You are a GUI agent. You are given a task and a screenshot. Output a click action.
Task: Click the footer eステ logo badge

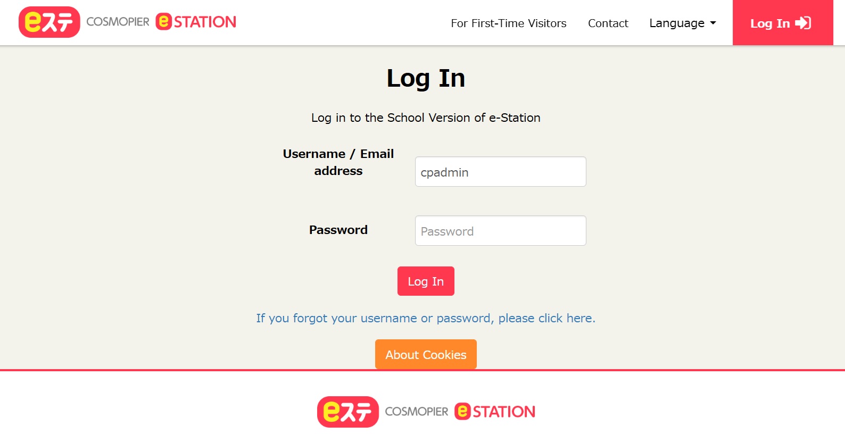pos(347,412)
